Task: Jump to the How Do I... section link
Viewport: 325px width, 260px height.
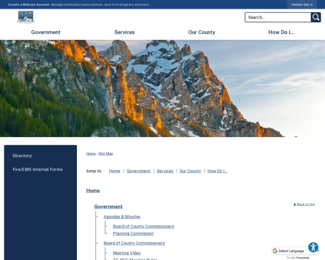Action: point(217,171)
